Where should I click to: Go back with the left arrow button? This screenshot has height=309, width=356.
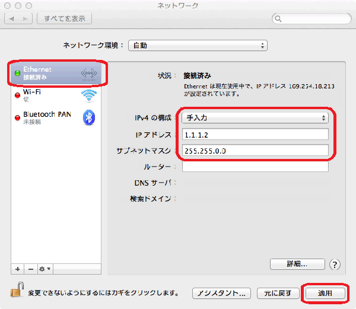(12, 18)
